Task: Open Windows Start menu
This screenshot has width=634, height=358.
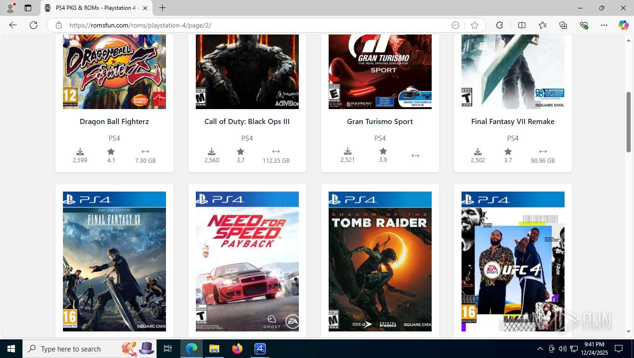Action: click(x=11, y=349)
